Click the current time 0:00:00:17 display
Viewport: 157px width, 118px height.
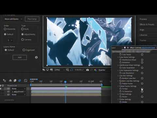point(79,70)
